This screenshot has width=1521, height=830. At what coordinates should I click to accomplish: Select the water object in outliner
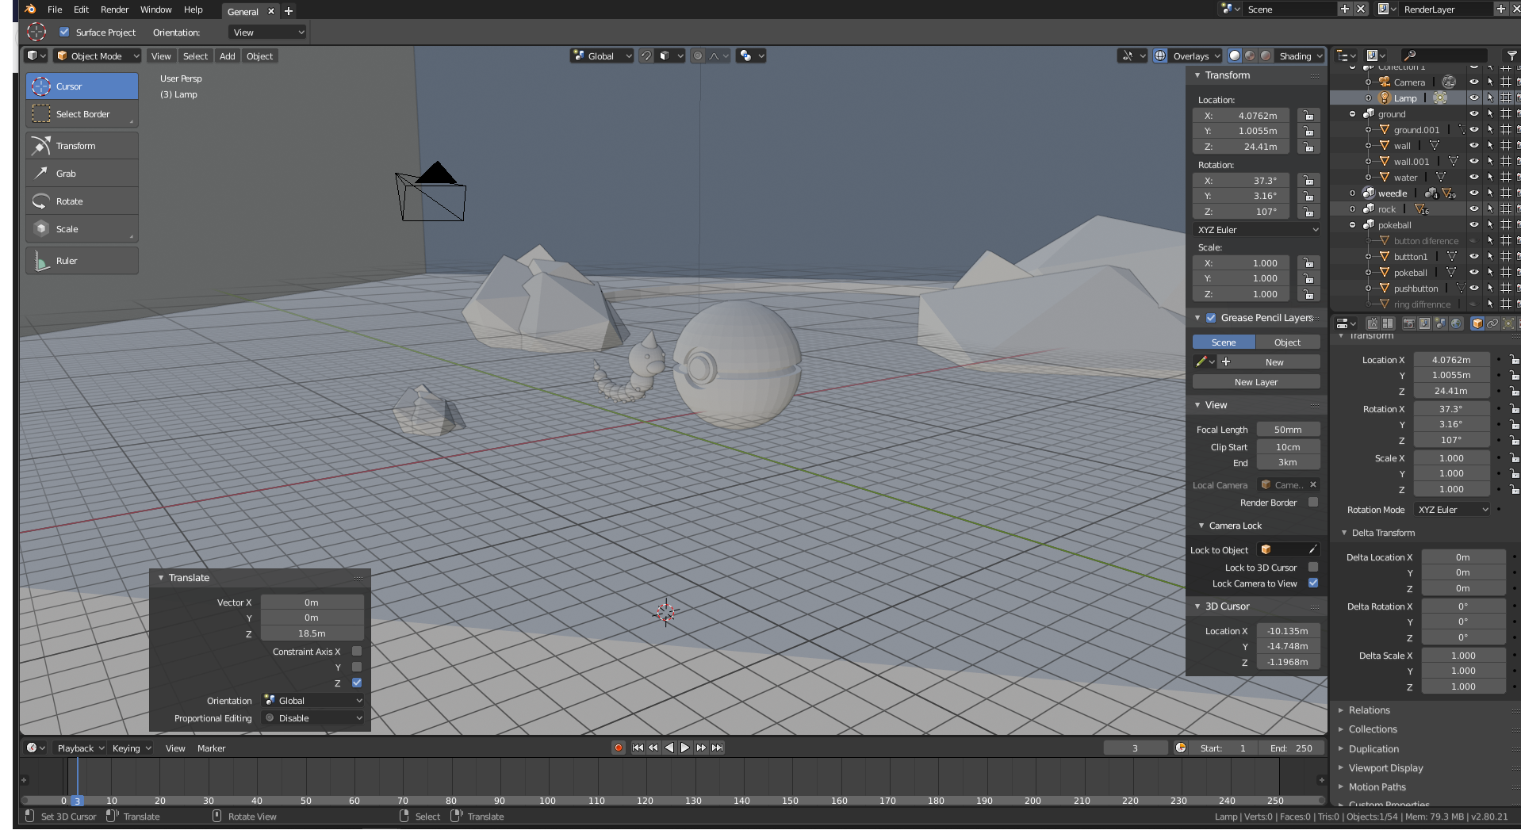click(x=1405, y=178)
